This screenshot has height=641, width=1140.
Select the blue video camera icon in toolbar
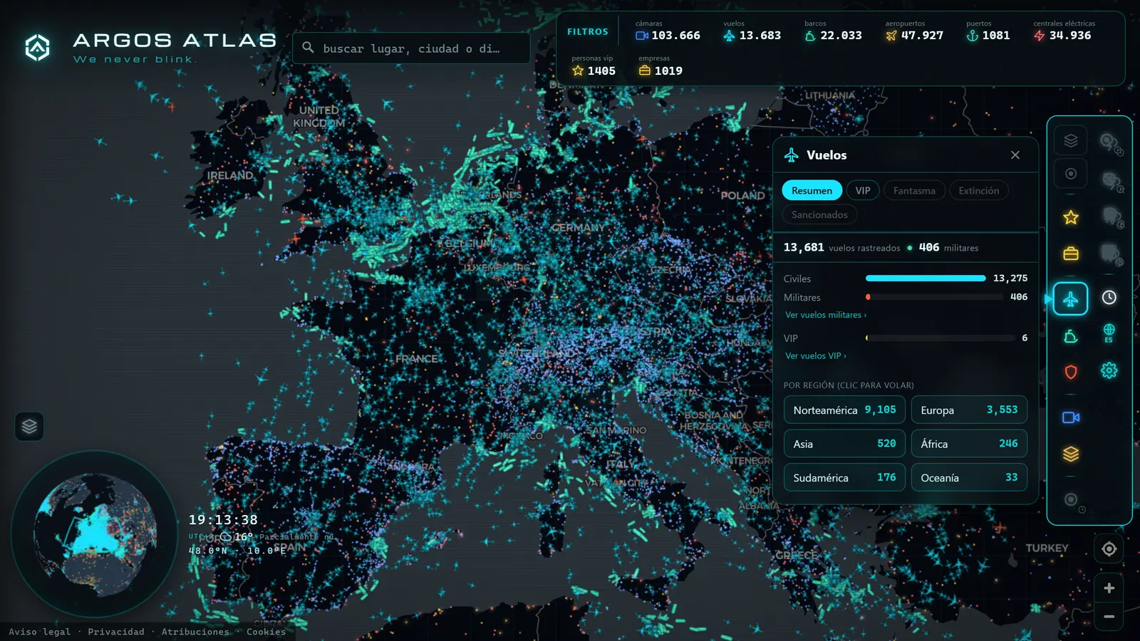(1071, 417)
